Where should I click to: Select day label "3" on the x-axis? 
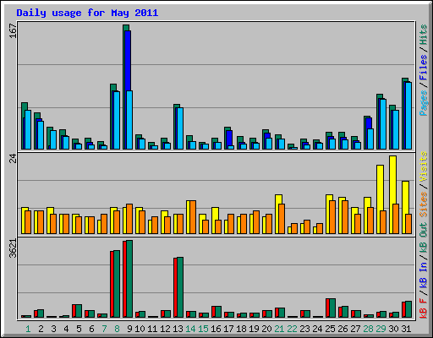pyautogui.click(x=53, y=329)
